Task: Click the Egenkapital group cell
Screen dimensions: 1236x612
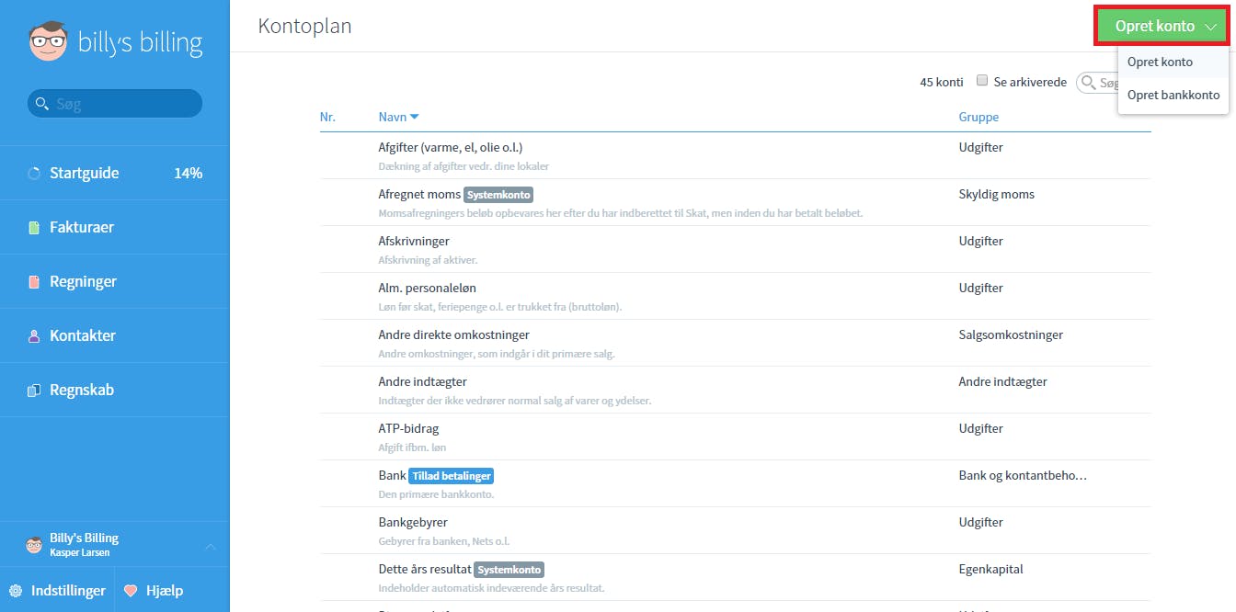Action: (x=990, y=569)
